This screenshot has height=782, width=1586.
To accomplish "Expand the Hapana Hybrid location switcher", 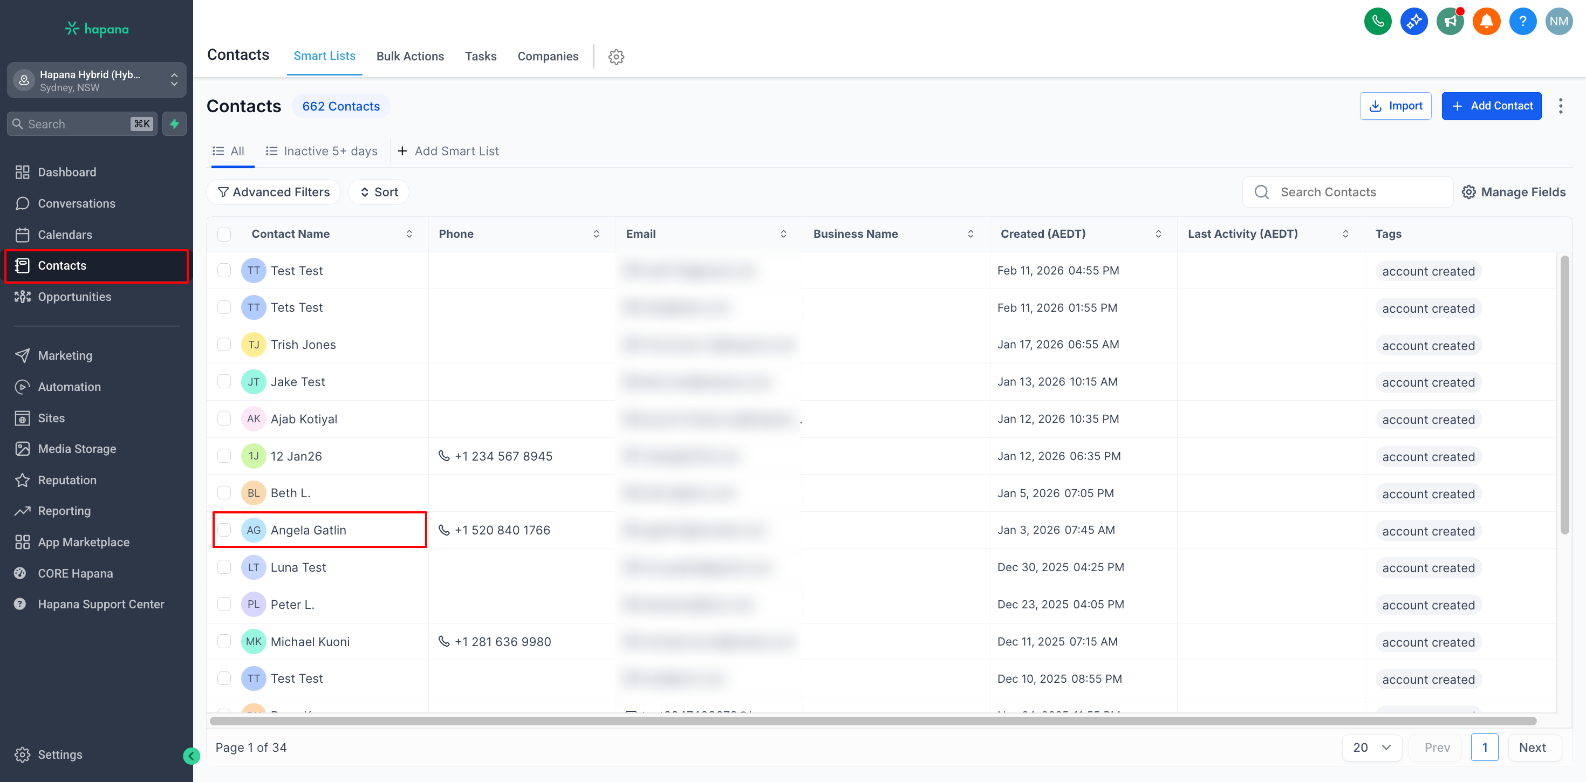I will point(97,80).
